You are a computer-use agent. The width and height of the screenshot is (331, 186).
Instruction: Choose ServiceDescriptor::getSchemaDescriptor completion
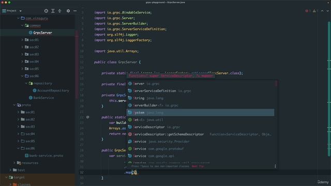pyautogui.click(x=200, y=134)
